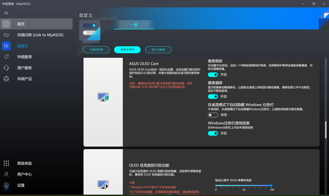Click the 设置 gear icon
The height and width of the screenshot is (196, 329).
click(6, 185)
